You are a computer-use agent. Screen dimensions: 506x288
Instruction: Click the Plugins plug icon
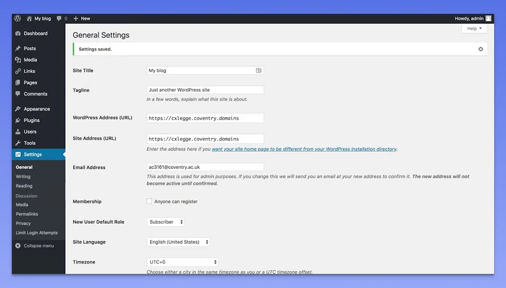[18, 120]
